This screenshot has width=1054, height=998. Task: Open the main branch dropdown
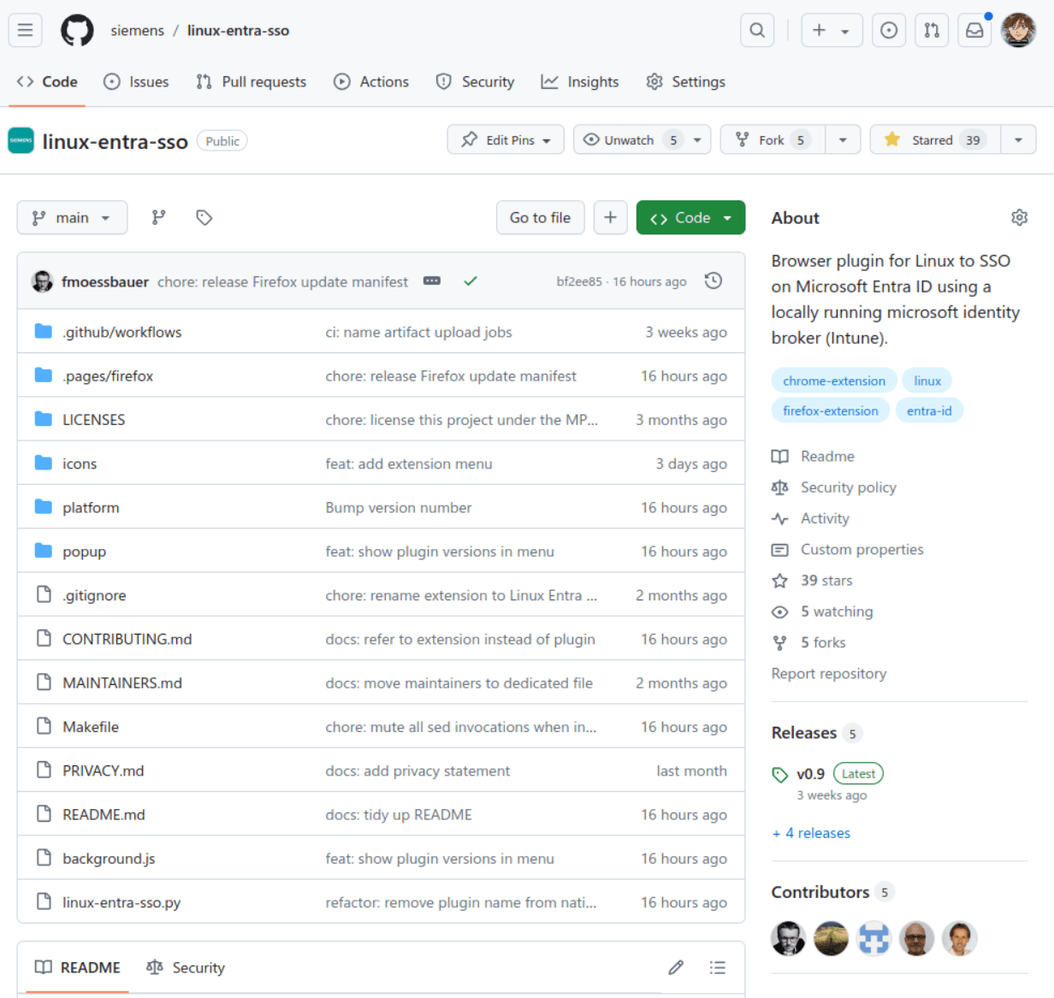tap(72, 218)
